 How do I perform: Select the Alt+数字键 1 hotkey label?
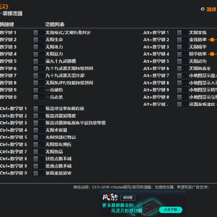click(x=156, y=33)
